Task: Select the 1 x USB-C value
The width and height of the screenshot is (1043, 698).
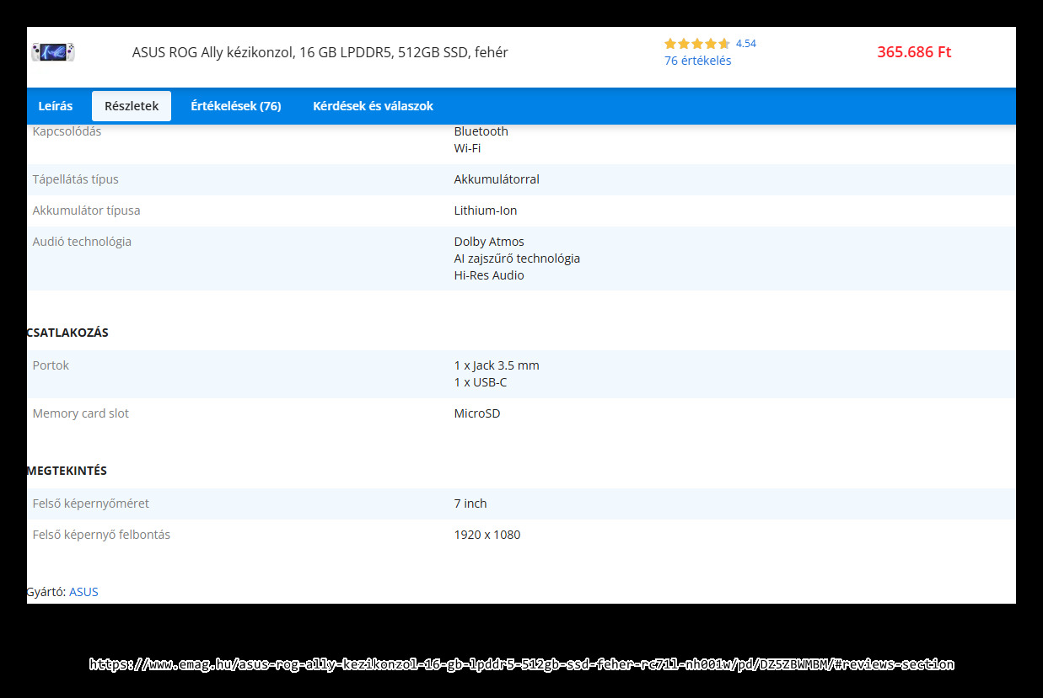Action: point(481,382)
